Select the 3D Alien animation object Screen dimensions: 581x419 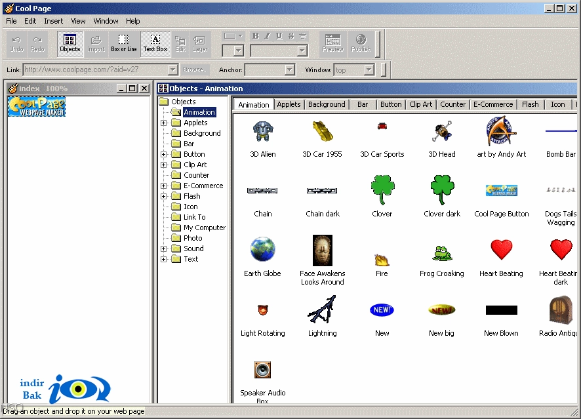(x=263, y=132)
